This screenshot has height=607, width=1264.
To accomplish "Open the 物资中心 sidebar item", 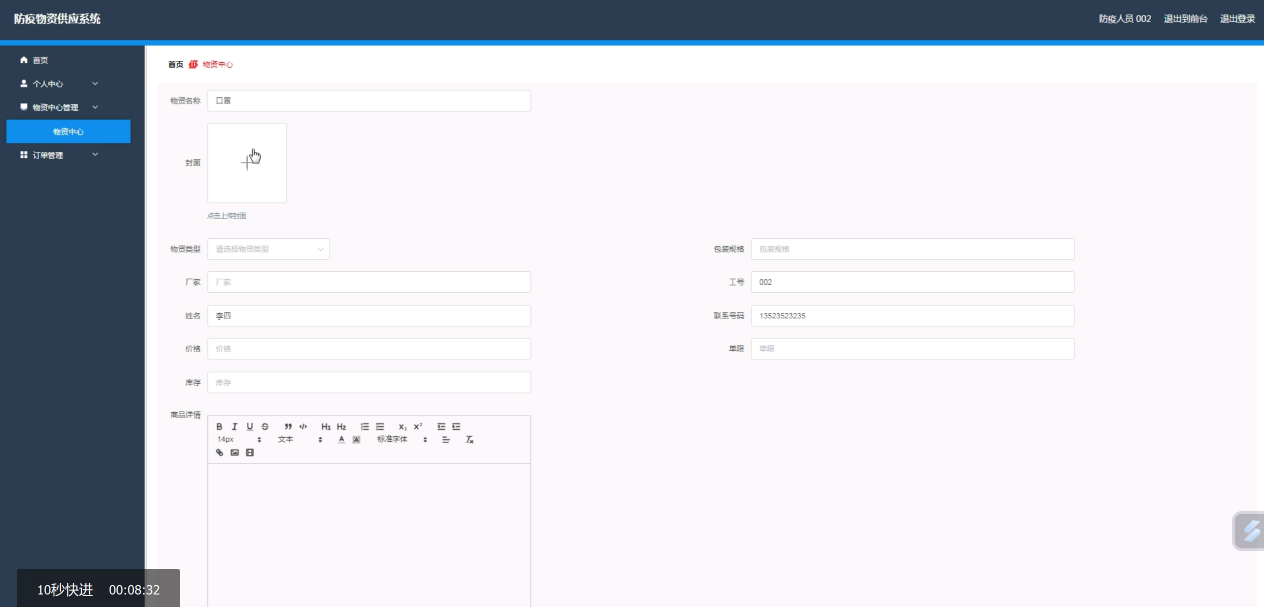I will [68, 131].
